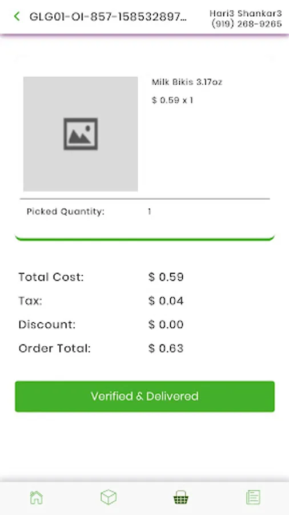This screenshot has width=289, height=515.
Task: Tap the Order Total $ 0.63 value
Action: [x=166, y=348]
